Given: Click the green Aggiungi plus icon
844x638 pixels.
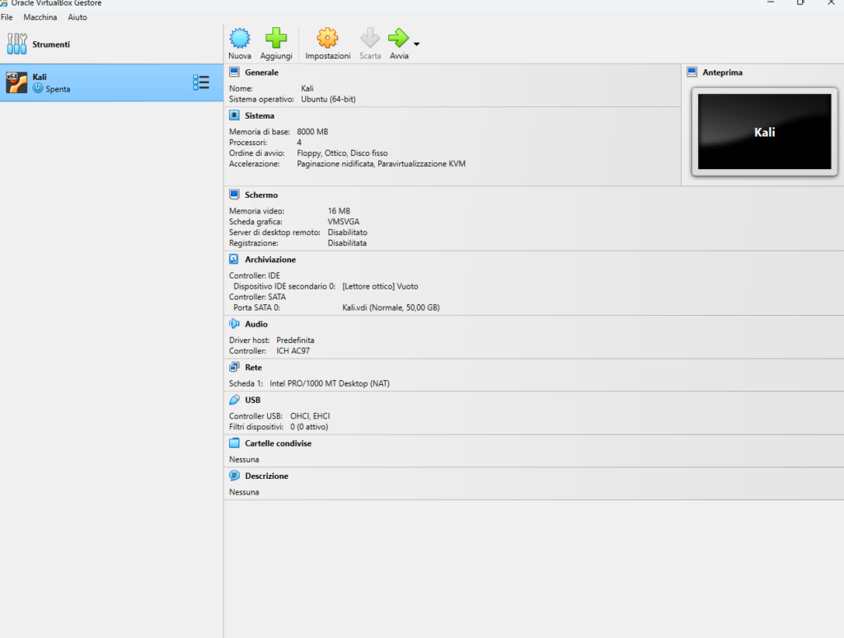Looking at the screenshot, I should [276, 38].
